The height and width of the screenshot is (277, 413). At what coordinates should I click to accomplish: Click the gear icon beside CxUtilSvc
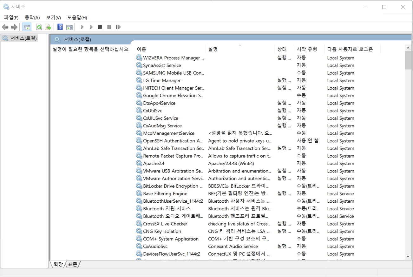pyautogui.click(x=139, y=110)
